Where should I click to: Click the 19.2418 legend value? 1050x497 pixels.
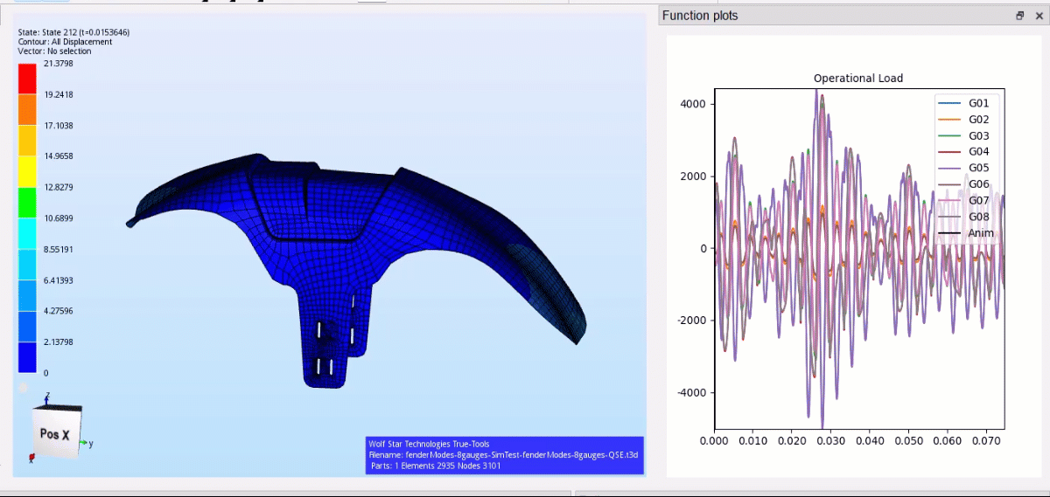[59, 94]
